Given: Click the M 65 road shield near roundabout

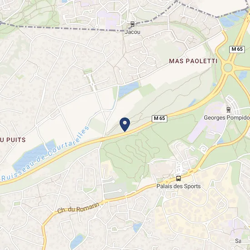Looking at the screenshot, I should tap(237, 49).
